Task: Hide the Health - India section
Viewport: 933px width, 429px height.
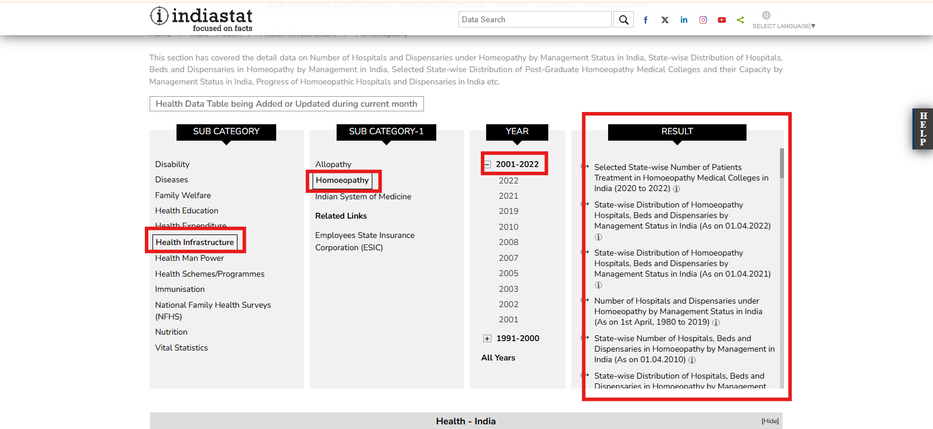Action: pyautogui.click(x=770, y=421)
